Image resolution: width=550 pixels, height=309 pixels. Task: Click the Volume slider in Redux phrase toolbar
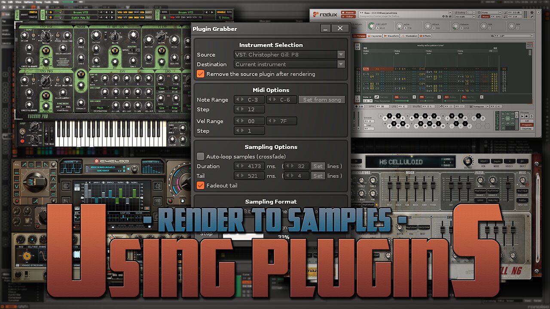coord(402,101)
